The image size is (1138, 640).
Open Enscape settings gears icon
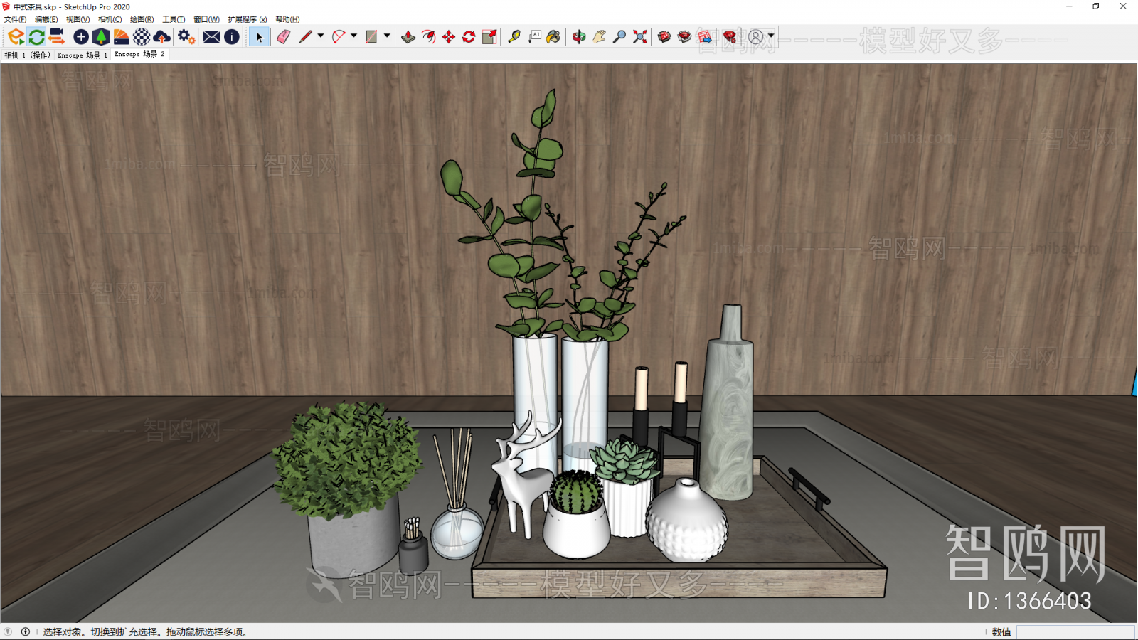[186, 37]
